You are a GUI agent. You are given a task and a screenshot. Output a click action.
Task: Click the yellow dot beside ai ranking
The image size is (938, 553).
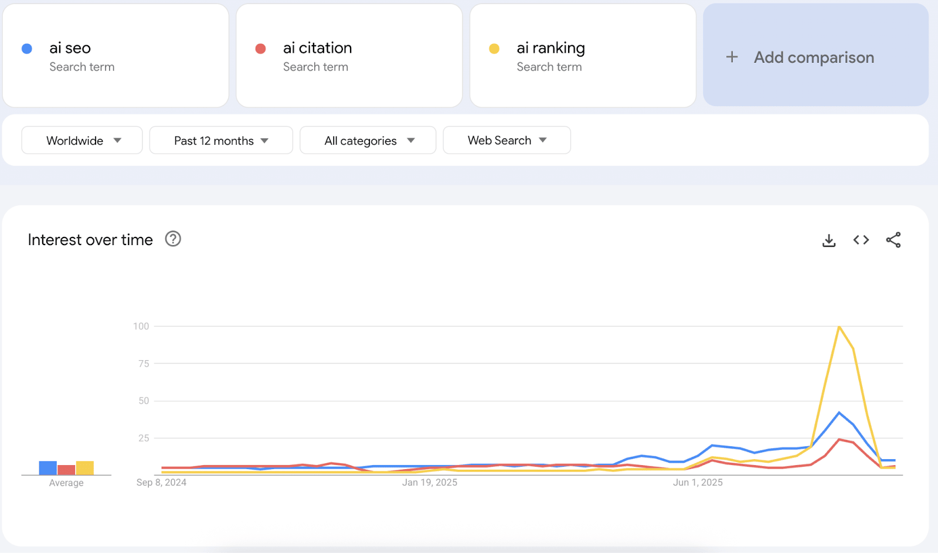click(494, 49)
